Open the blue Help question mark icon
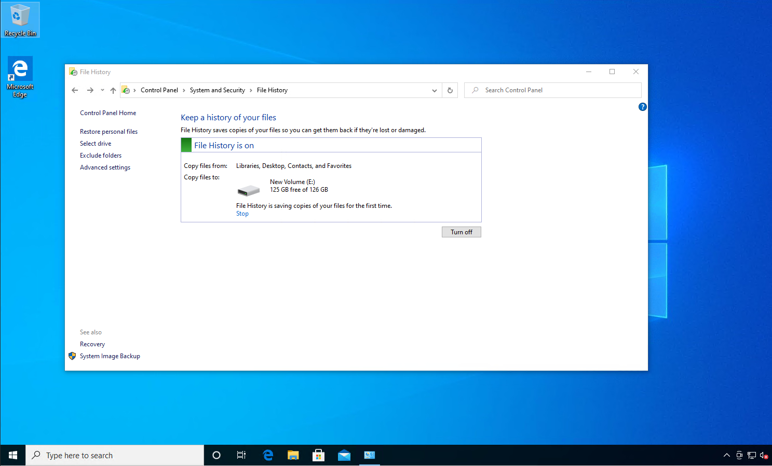Screen dimensions: 772x466 point(642,107)
